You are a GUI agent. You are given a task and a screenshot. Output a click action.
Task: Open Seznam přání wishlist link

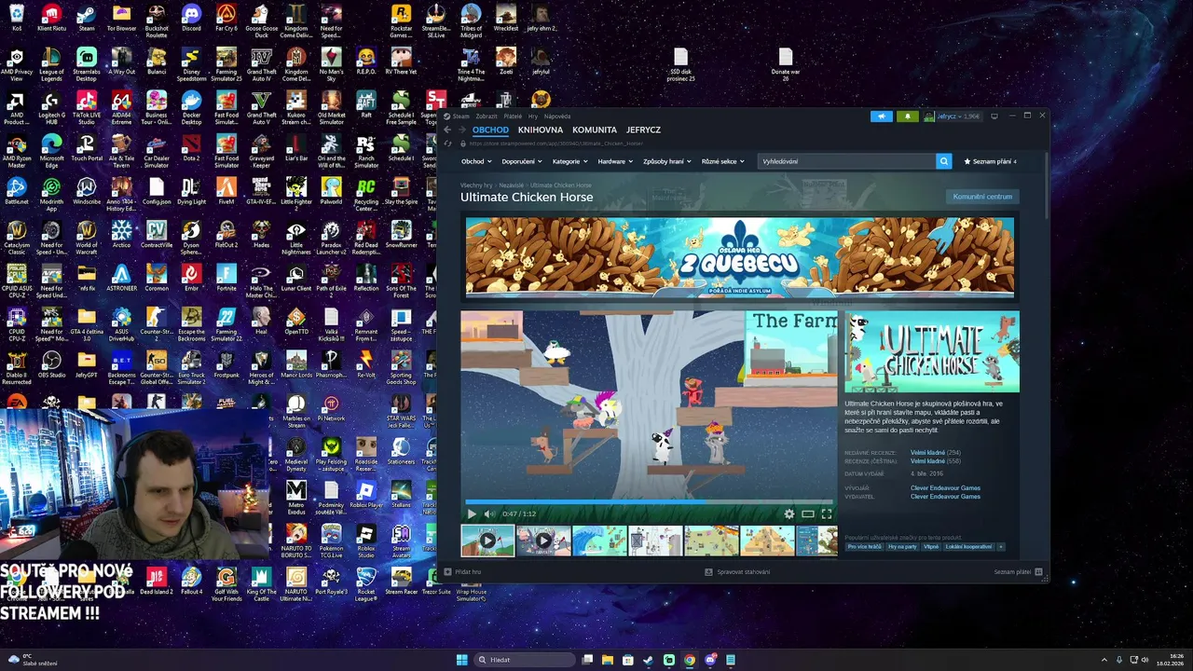991,161
